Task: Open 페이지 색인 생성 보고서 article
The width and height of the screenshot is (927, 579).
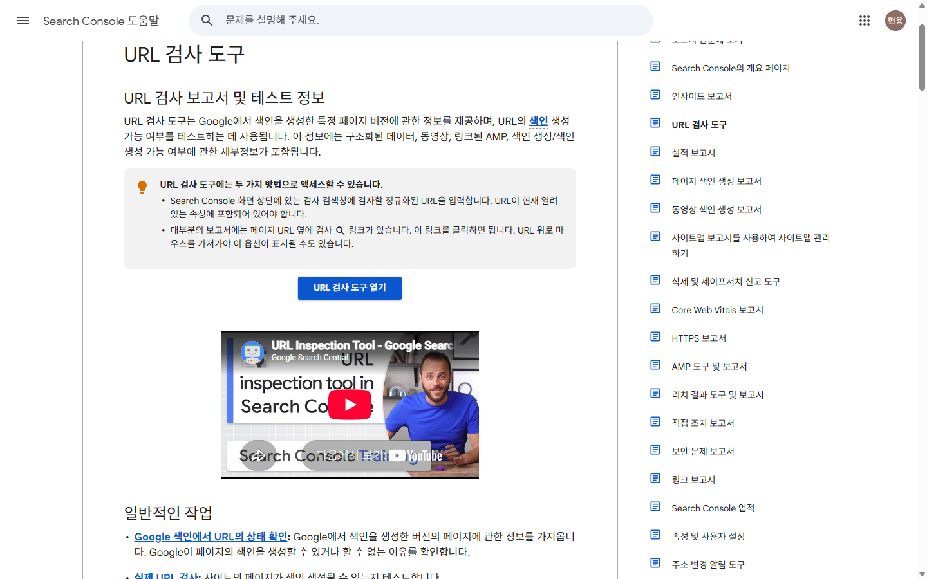Action: coord(716,181)
